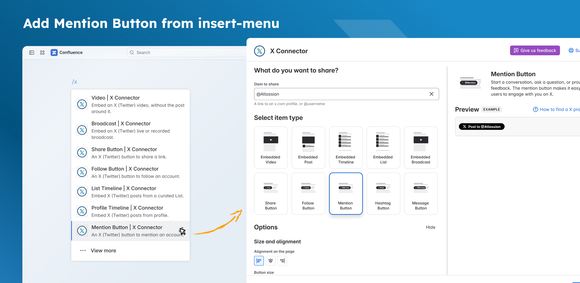Set alignment to left
This screenshot has width=580, height=283.
[x=259, y=261]
